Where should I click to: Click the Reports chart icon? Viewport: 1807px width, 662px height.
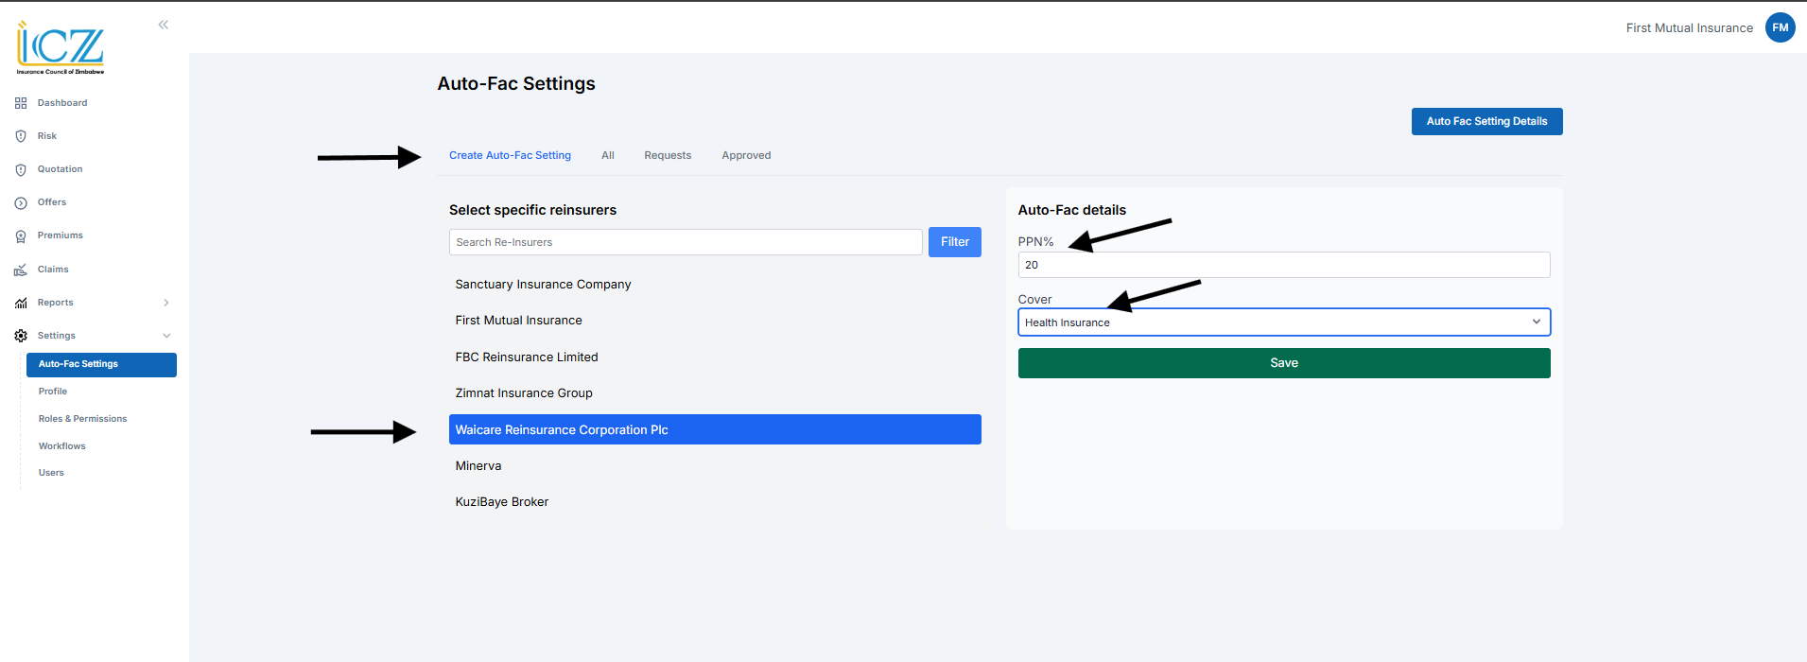pyautogui.click(x=21, y=304)
